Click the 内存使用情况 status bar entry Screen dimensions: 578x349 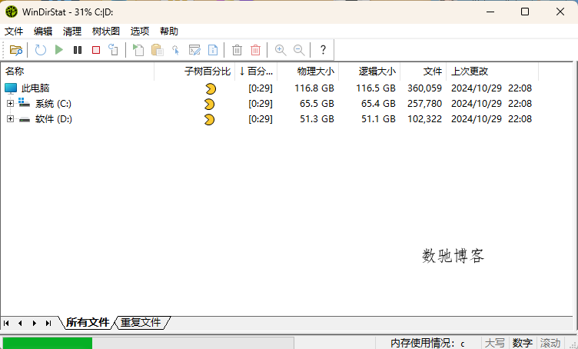click(x=427, y=344)
